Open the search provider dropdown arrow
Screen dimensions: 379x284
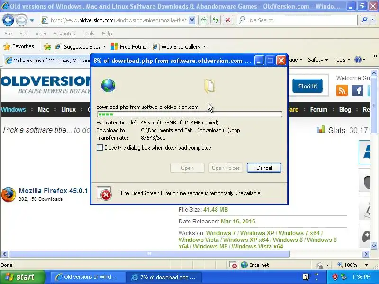click(373, 20)
